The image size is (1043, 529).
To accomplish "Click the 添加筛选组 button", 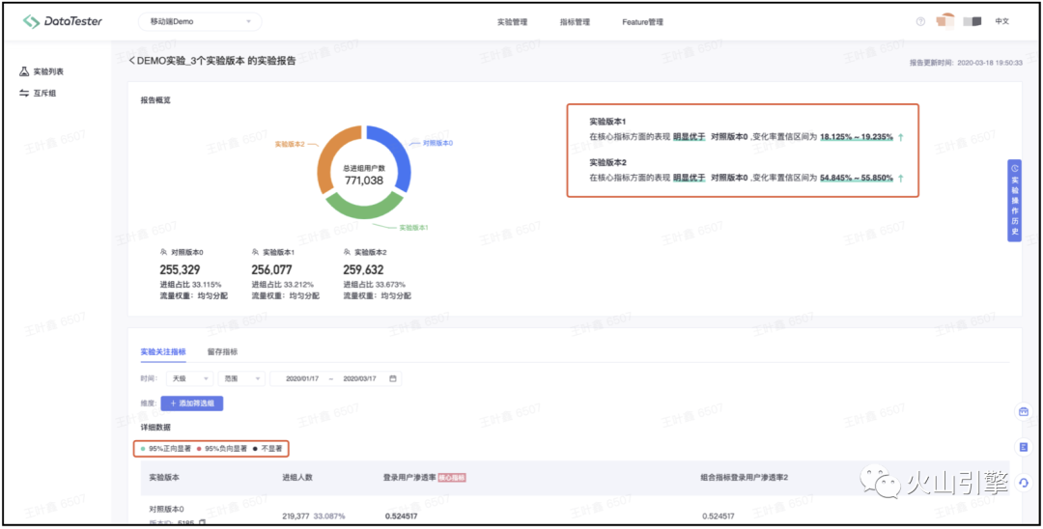I will coord(192,403).
